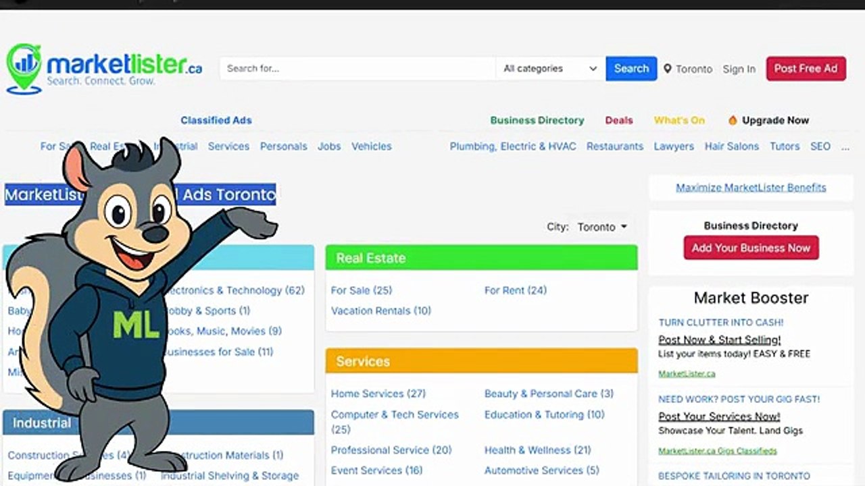Image resolution: width=865 pixels, height=486 pixels.
Task: Expand the City Toronto dropdown
Action: [602, 227]
